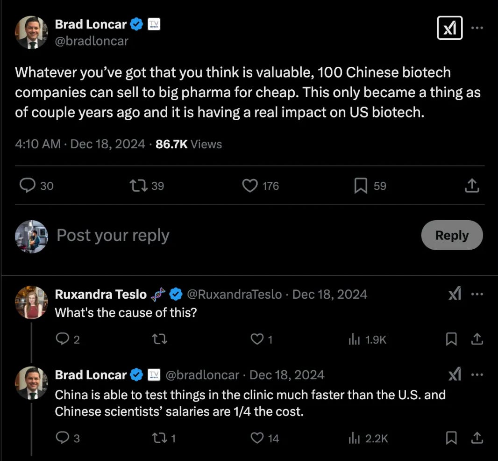Share the main post via share icon
Image resolution: width=498 pixels, height=461 pixels.
[x=472, y=186]
